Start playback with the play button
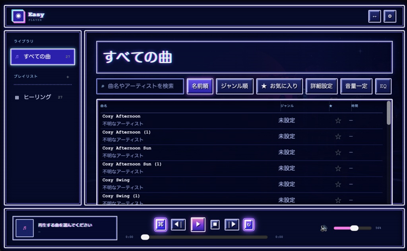The image size is (407, 251). [x=198, y=224]
